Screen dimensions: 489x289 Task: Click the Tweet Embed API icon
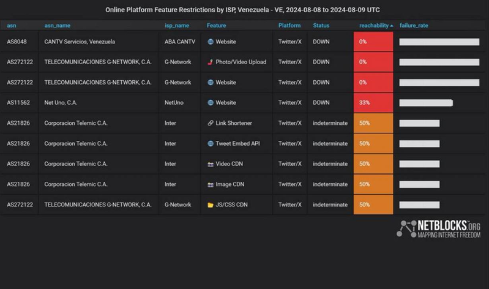[211, 143]
